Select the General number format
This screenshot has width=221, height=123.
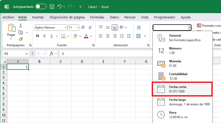(x=183, y=38)
